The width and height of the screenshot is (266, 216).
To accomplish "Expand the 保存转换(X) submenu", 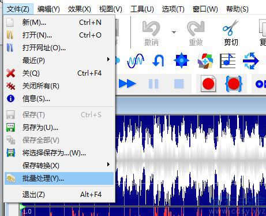I will 59,166.
